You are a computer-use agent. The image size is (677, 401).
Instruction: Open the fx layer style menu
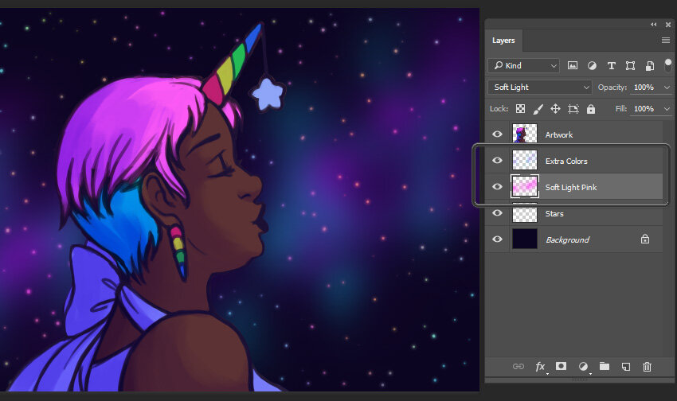click(x=540, y=367)
